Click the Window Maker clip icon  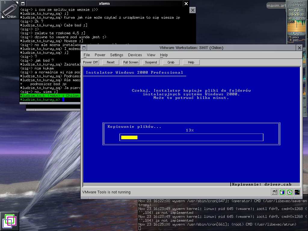coord(10,9)
